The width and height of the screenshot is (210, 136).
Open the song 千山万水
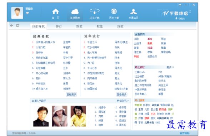[92, 68]
